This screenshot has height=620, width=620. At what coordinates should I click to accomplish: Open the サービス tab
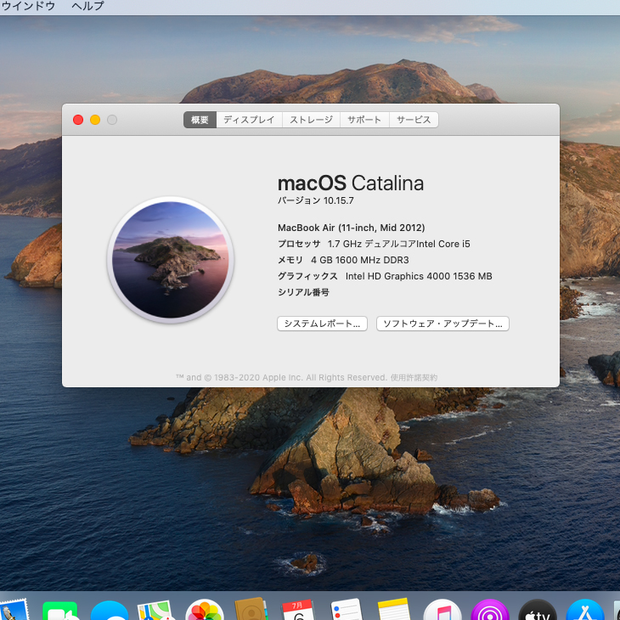(x=414, y=120)
